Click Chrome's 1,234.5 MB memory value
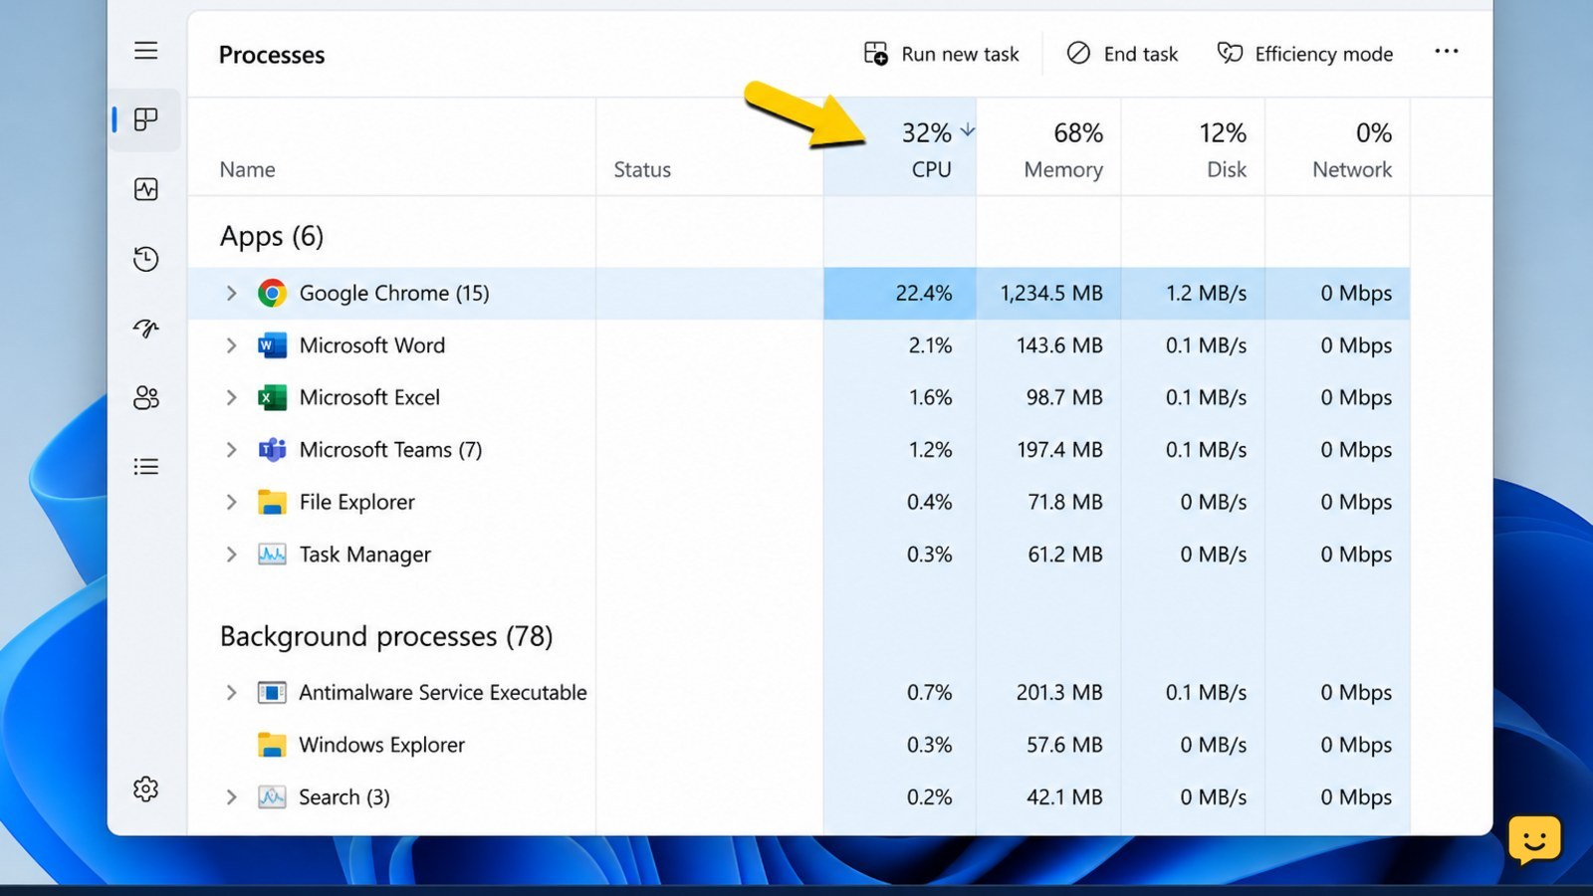Viewport: 1593px width, 896px height. click(1051, 293)
